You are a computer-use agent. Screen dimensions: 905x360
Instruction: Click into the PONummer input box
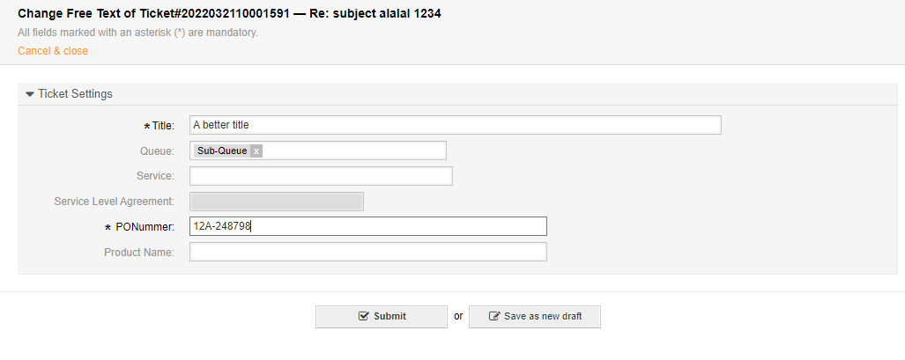(367, 226)
